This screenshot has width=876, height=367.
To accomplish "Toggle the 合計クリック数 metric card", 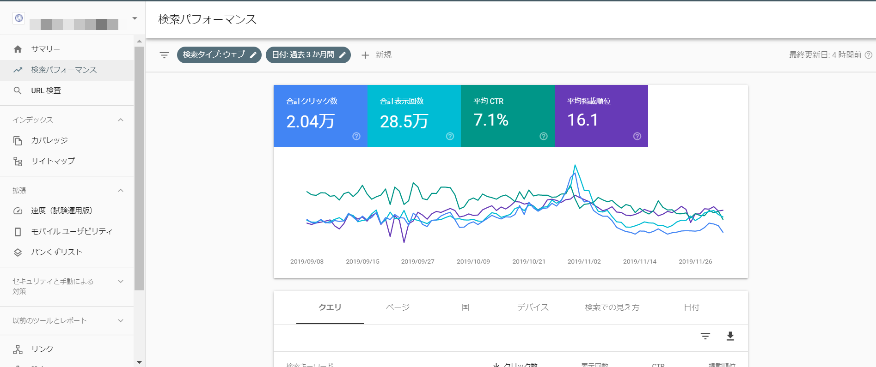I will (x=320, y=116).
